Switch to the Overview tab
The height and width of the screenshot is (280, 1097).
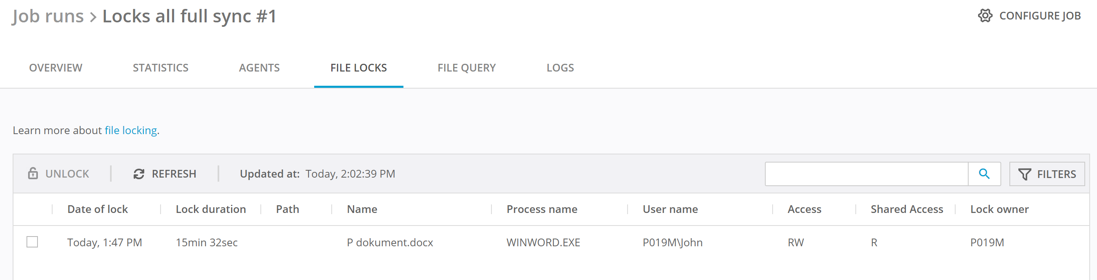pyautogui.click(x=55, y=68)
